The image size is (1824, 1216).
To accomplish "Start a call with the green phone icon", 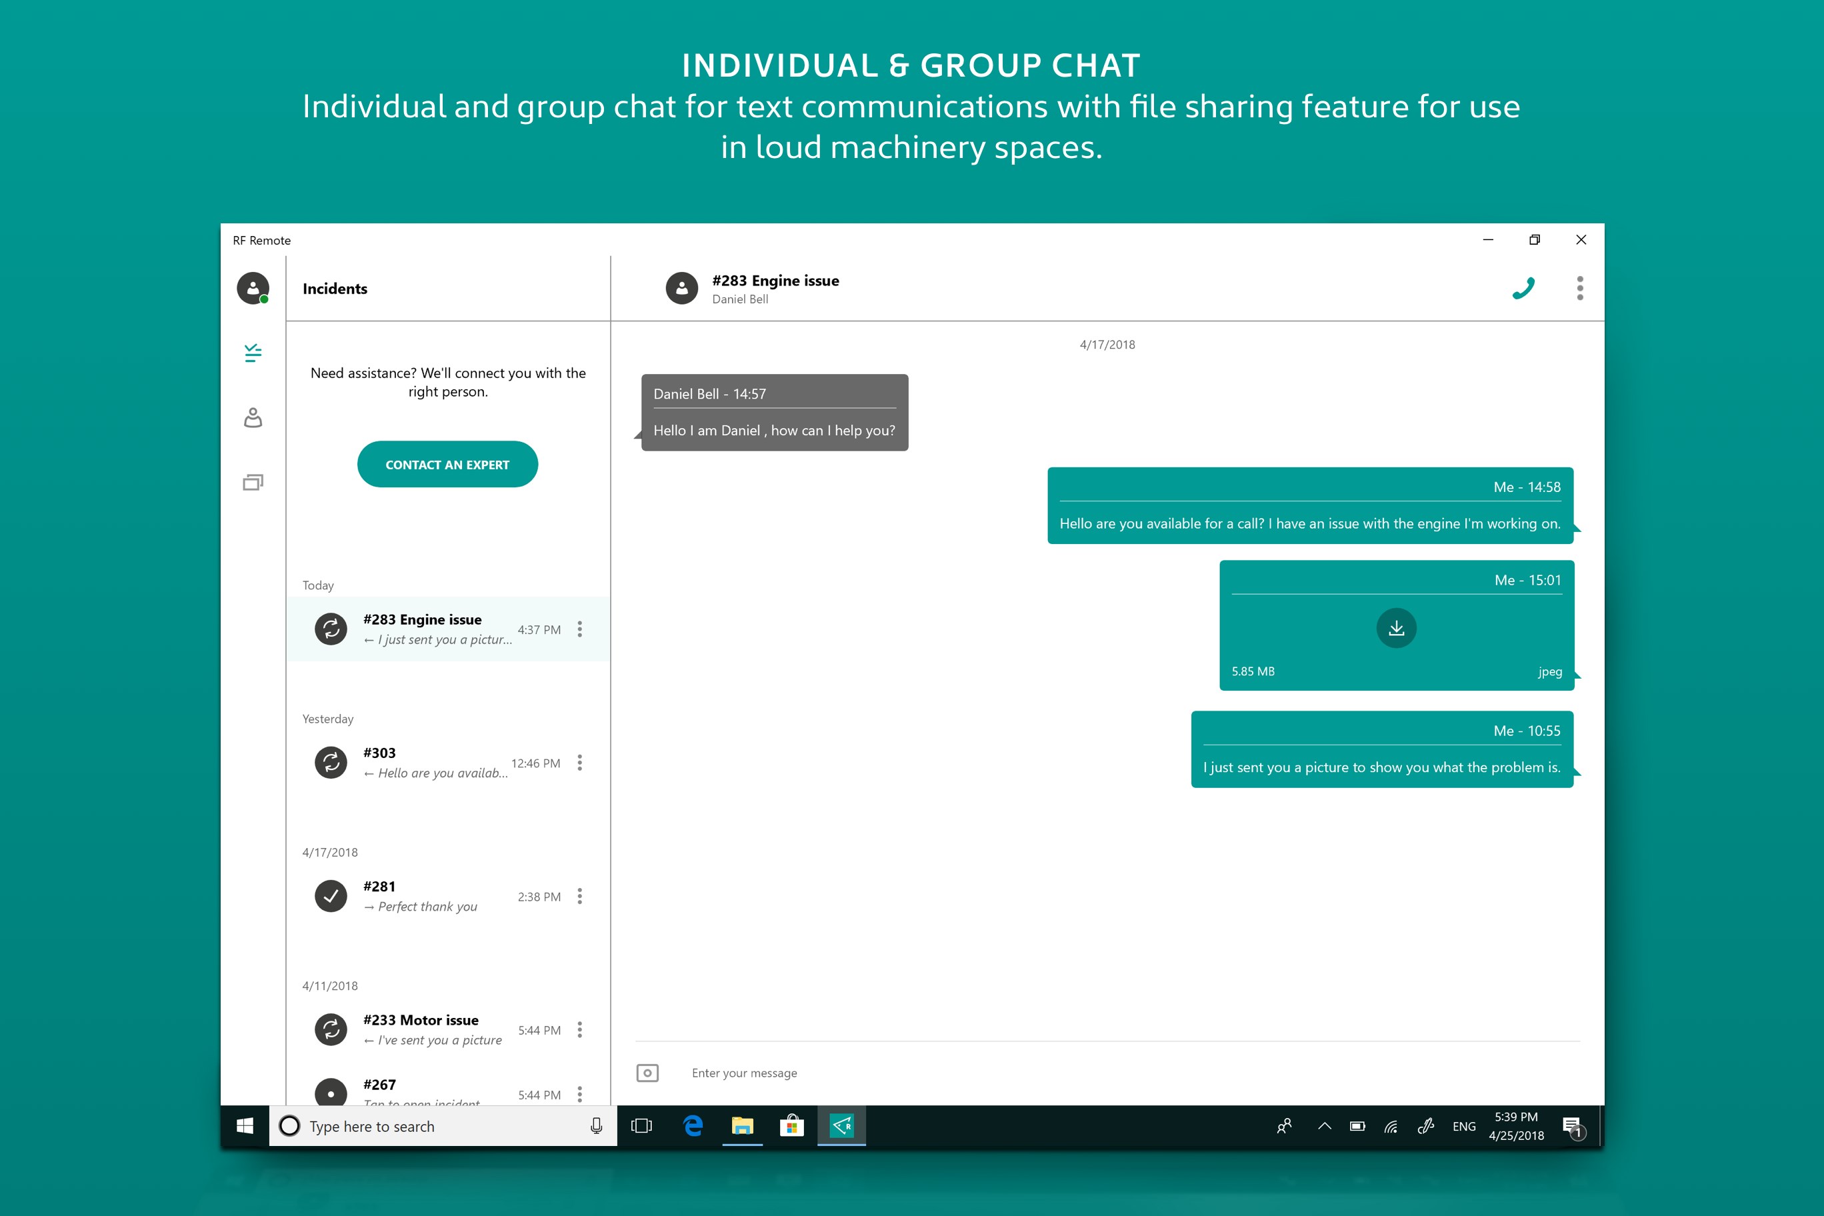I will (x=1523, y=289).
